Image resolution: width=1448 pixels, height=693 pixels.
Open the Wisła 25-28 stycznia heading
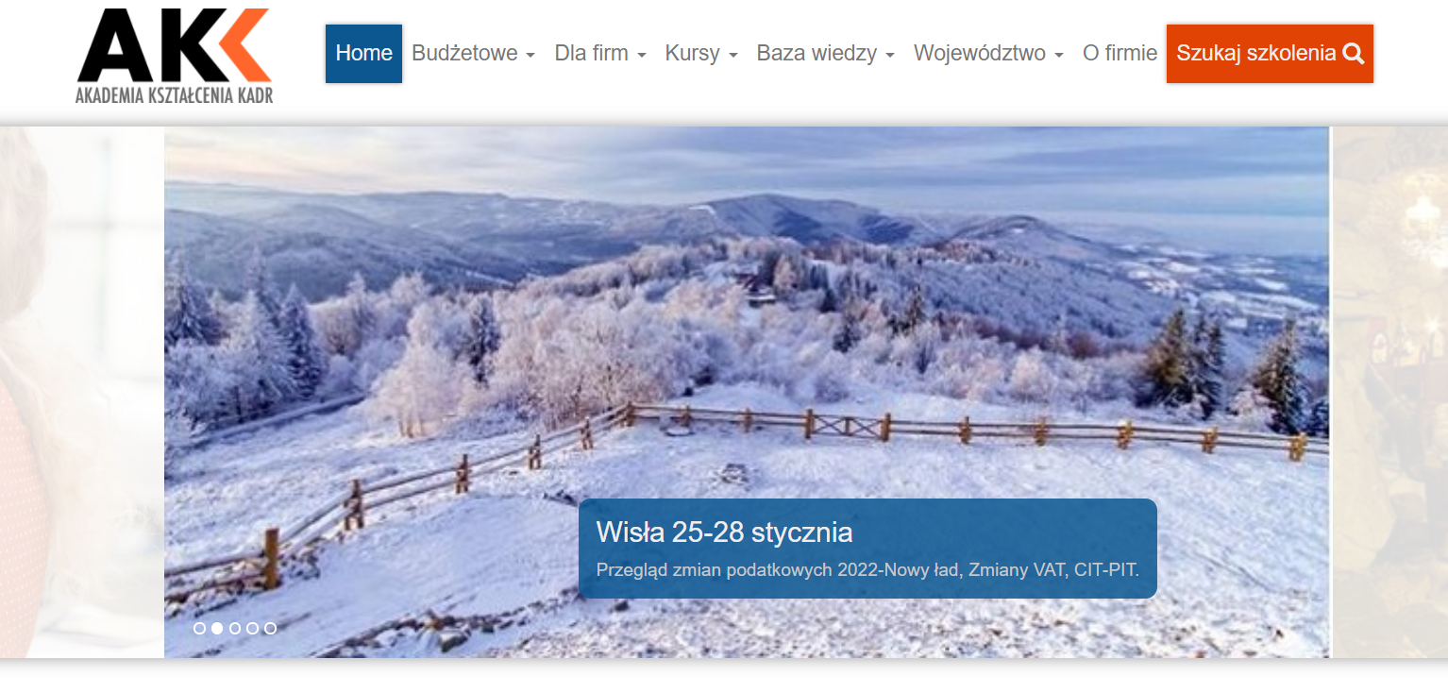724,532
